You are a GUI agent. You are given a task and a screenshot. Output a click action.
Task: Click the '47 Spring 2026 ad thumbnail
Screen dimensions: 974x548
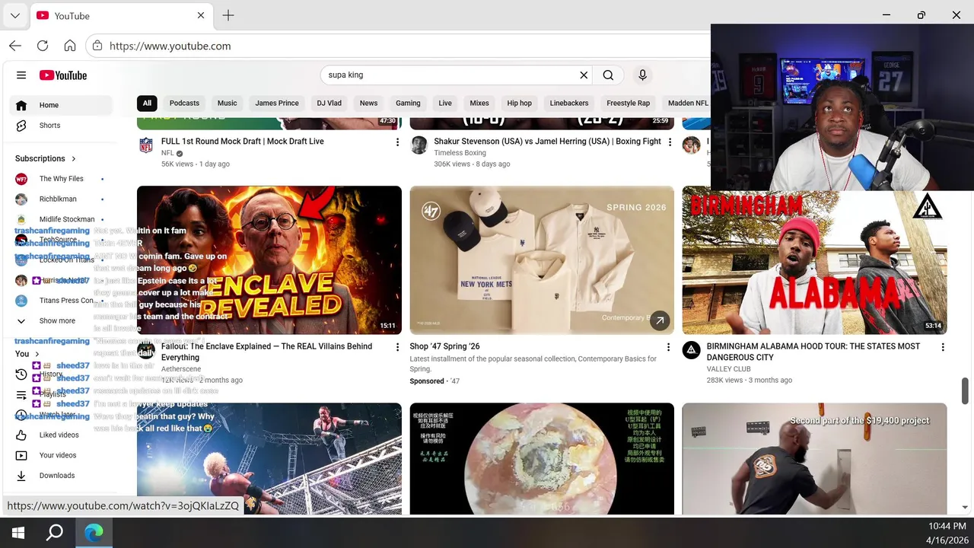(542, 260)
